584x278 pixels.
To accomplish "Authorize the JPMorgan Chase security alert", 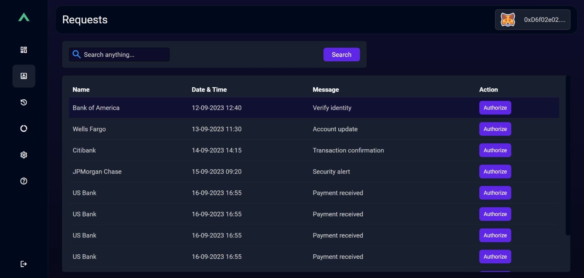I will pyautogui.click(x=495, y=171).
